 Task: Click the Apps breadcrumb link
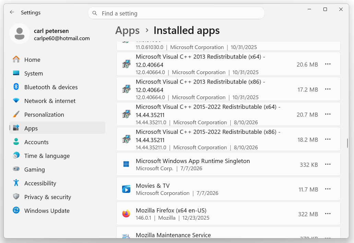coord(127,31)
